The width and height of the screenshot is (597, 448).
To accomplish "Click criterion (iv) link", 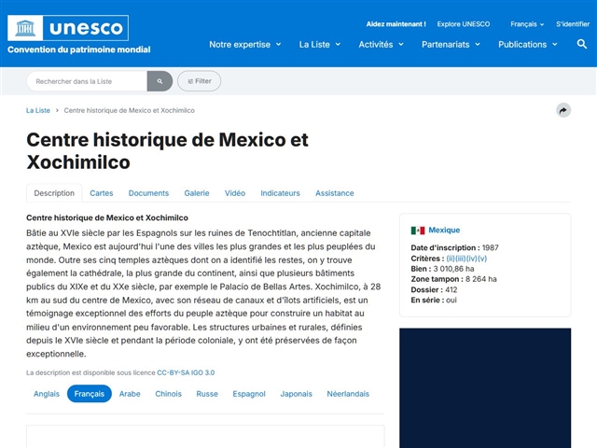I will click(471, 259).
